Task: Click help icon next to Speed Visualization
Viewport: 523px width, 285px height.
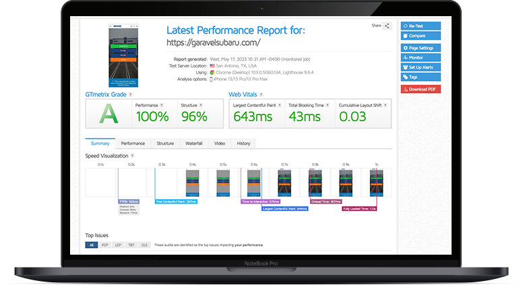Action: pos(132,156)
